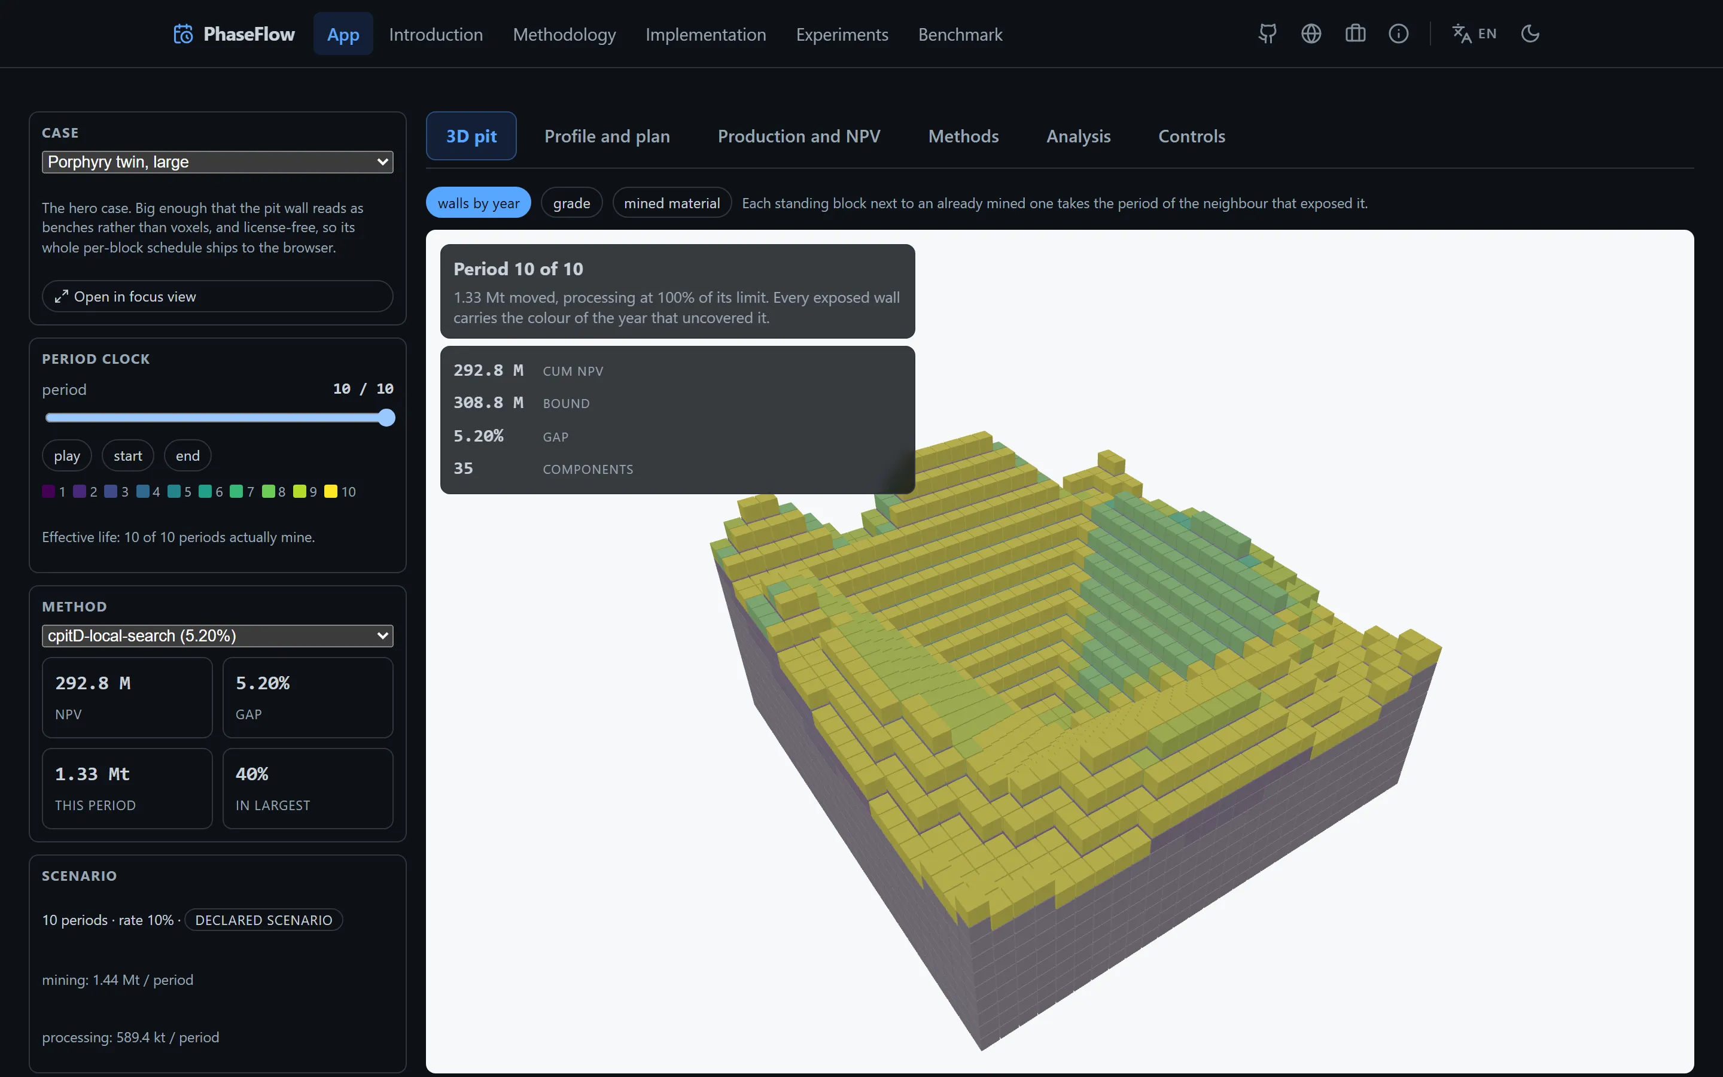The height and width of the screenshot is (1077, 1723).
Task: Click the globe website icon
Action: coord(1311,34)
